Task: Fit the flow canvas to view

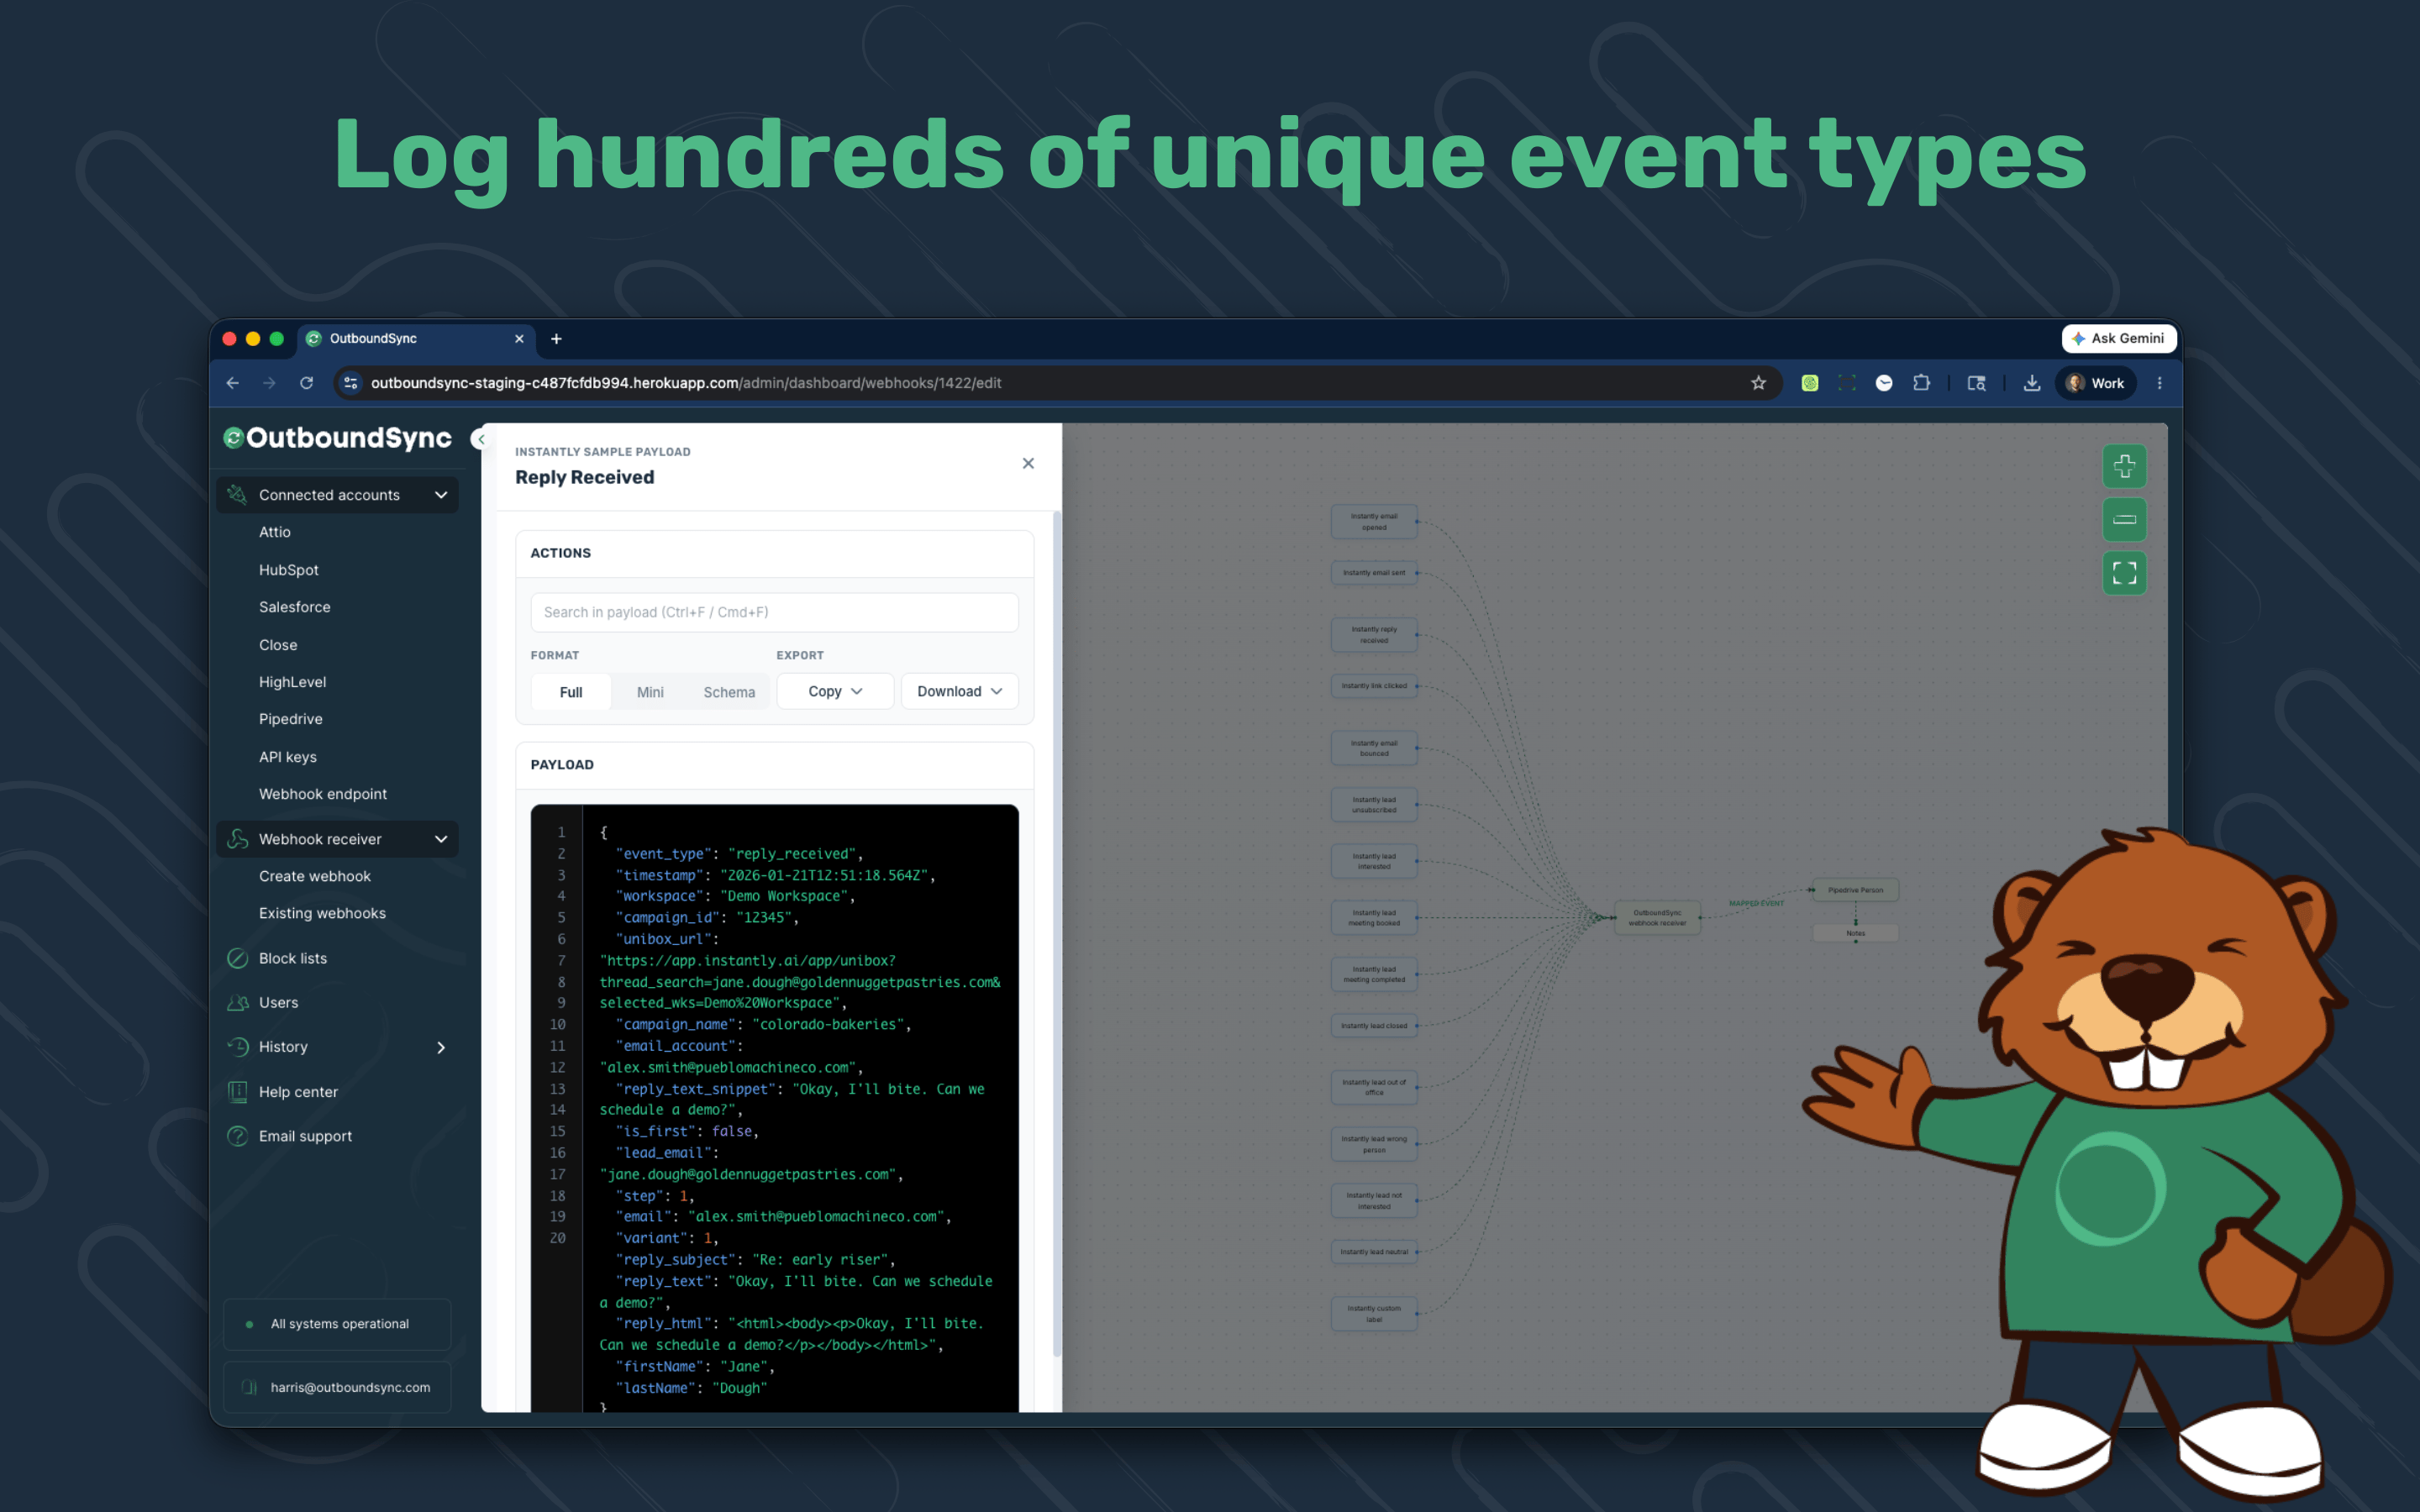Action: pos(2124,573)
